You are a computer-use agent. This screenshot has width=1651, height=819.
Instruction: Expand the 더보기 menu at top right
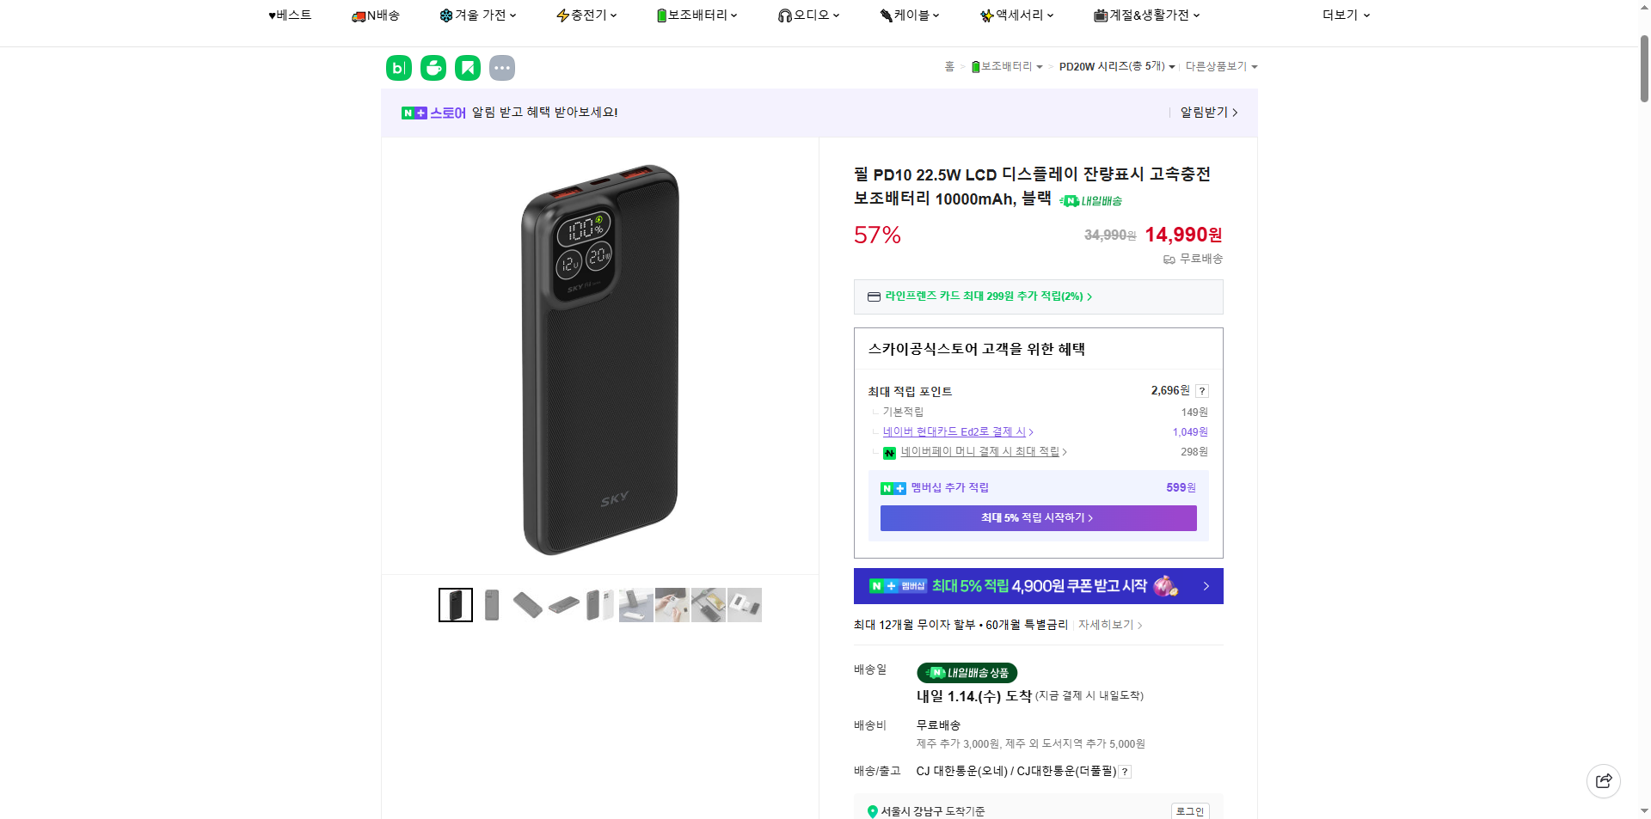coord(1344,15)
